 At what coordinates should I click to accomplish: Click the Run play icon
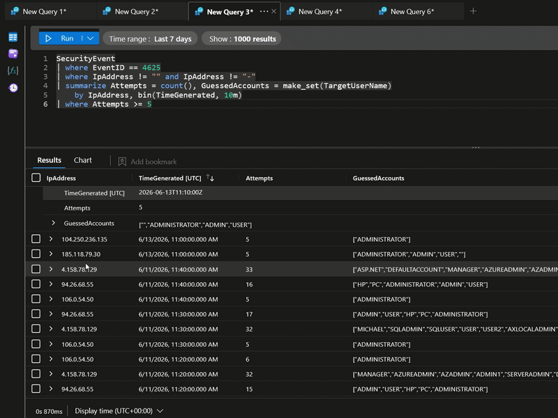(48, 38)
